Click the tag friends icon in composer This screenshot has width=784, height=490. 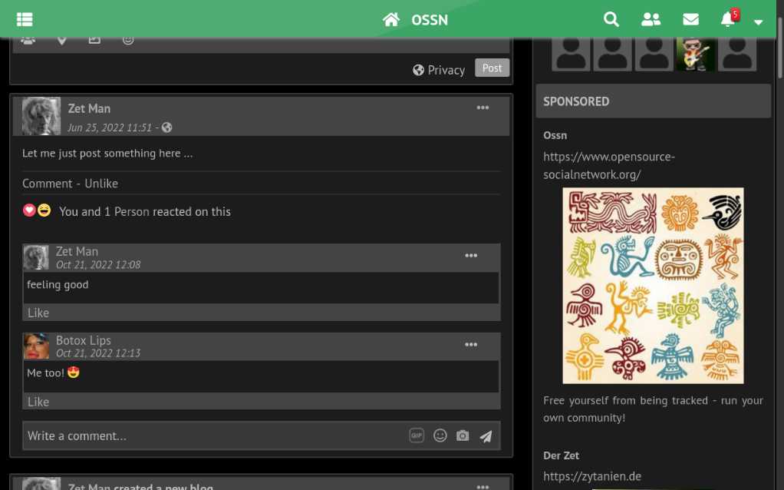(x=28, y=41)
